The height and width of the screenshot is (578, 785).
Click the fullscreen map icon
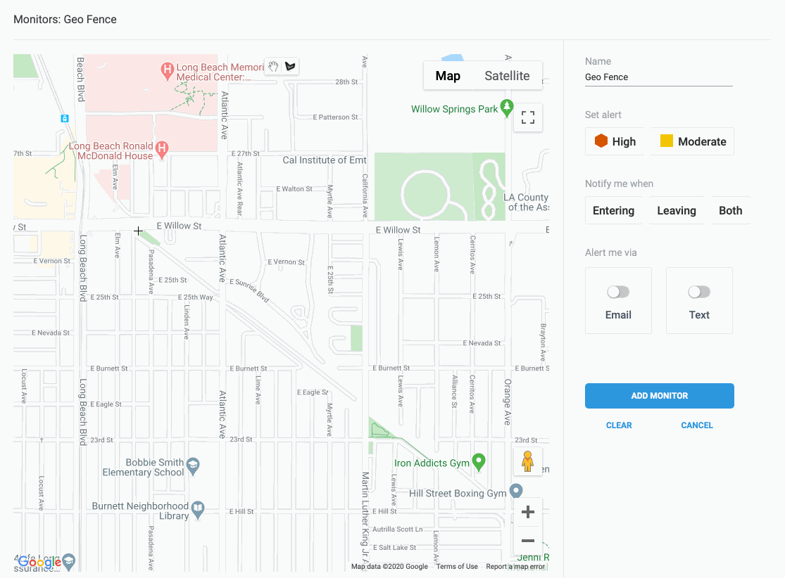click(528, 117)
